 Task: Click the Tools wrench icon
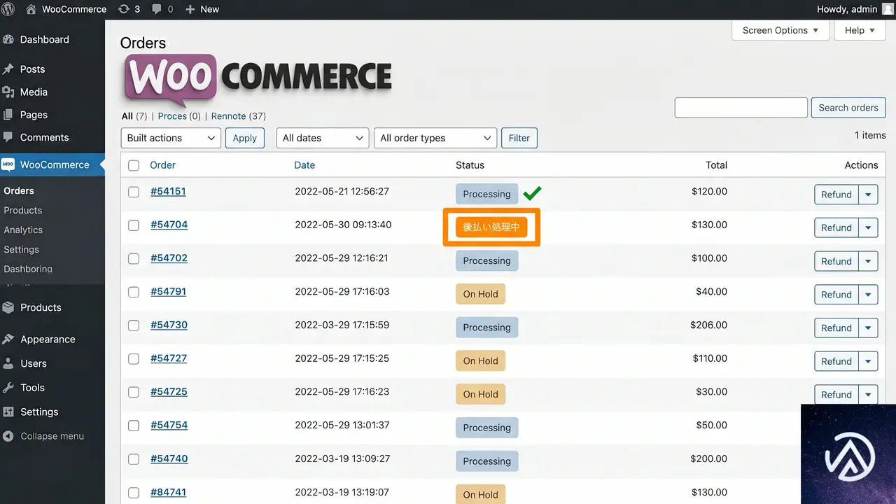click(8, 388)
